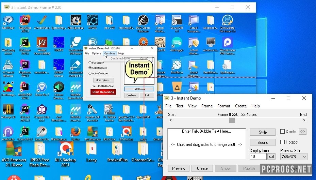
Task: Click the Firefox desktop icon
Action: [x=76, y=134]
